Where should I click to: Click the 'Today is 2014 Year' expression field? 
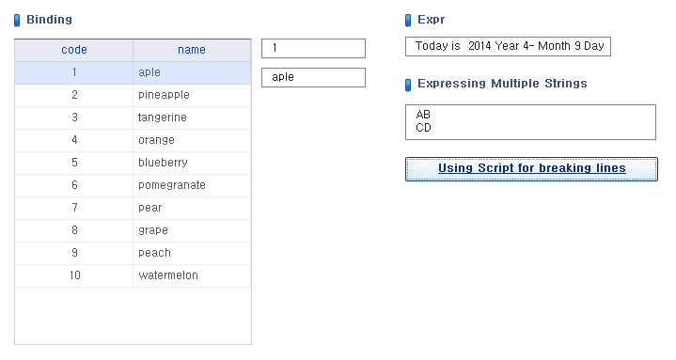point(508,47)
